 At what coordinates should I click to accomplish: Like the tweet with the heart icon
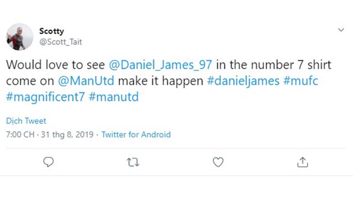point(218,162)
